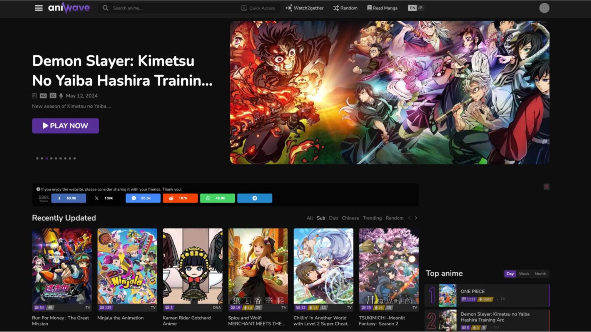The image size is (591, 332).
Task: Share via Telegram
Action: click(255, 198)
